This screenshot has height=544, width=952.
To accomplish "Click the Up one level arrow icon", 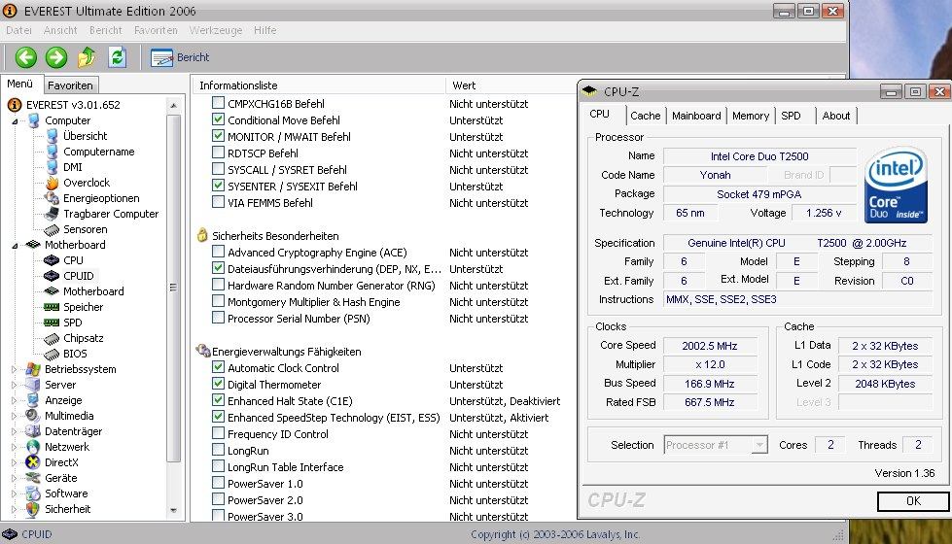I will 87,57.
